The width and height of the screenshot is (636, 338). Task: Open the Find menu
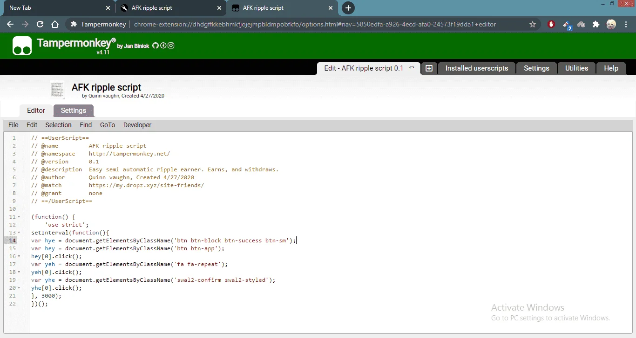tap(86, 125)
